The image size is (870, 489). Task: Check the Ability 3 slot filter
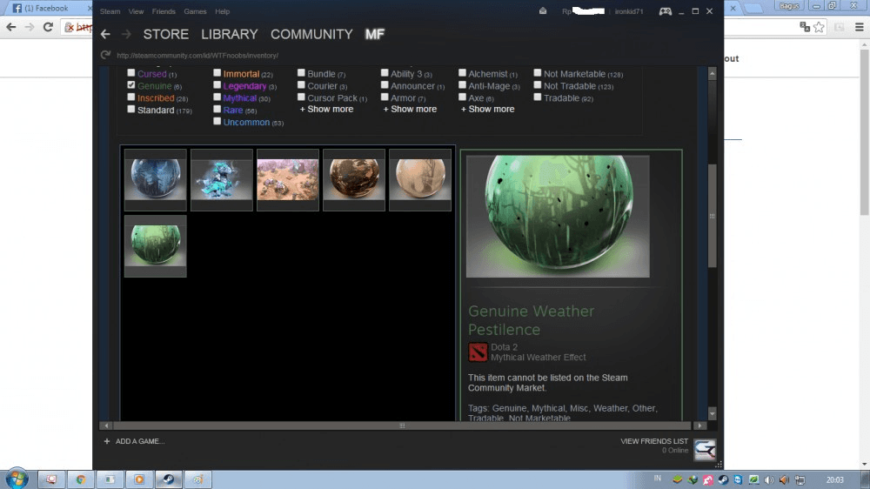(385, 73)
